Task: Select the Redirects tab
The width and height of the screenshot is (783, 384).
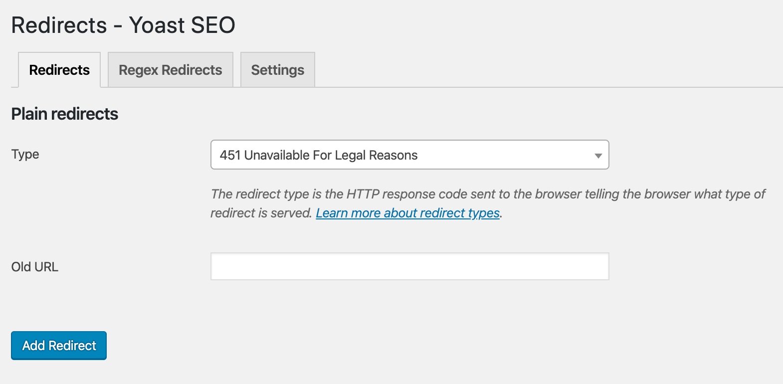Action: 59,70
